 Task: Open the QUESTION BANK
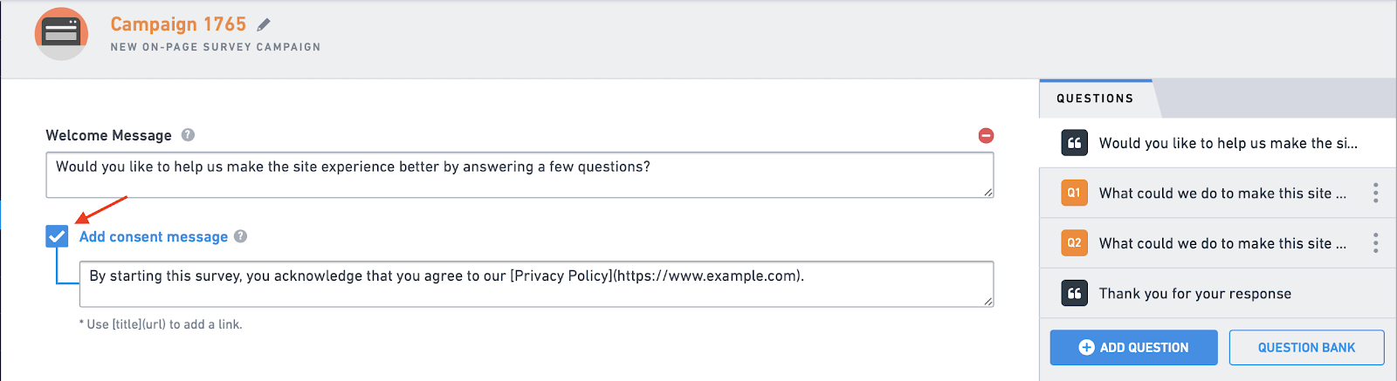tap(1306, 347)
